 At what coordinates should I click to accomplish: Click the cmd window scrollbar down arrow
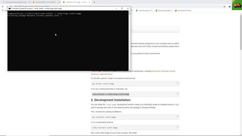(129, 70)
